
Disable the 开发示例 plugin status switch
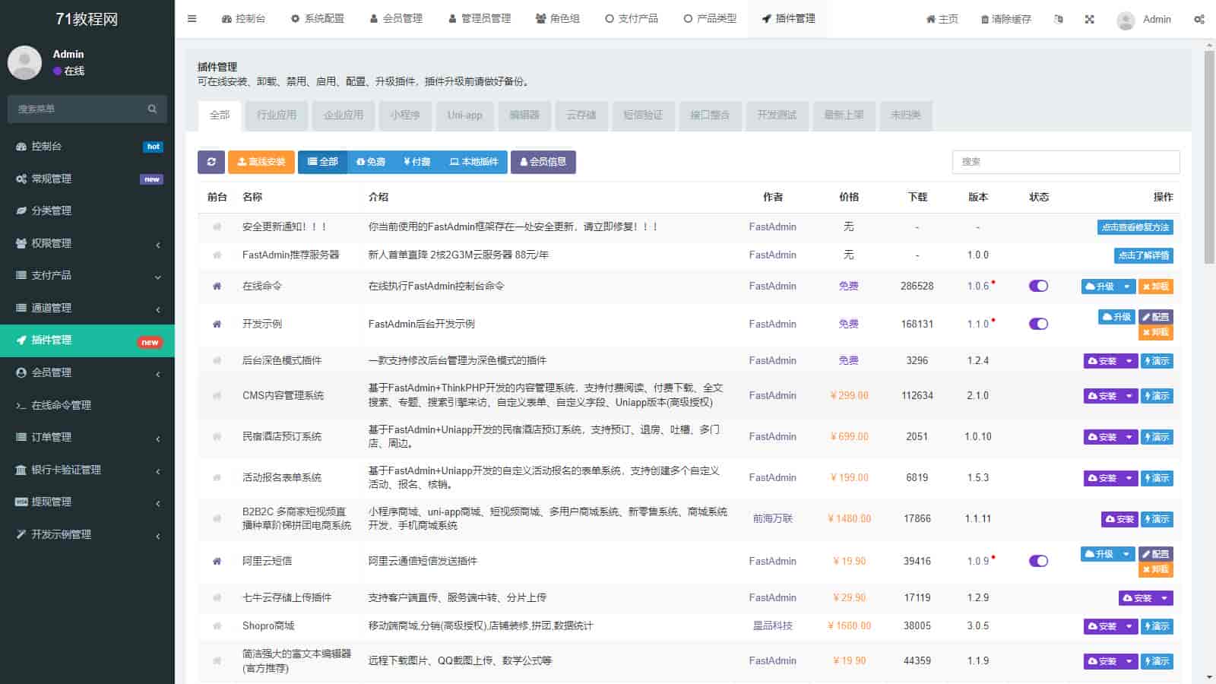(x=1038, y=324)
